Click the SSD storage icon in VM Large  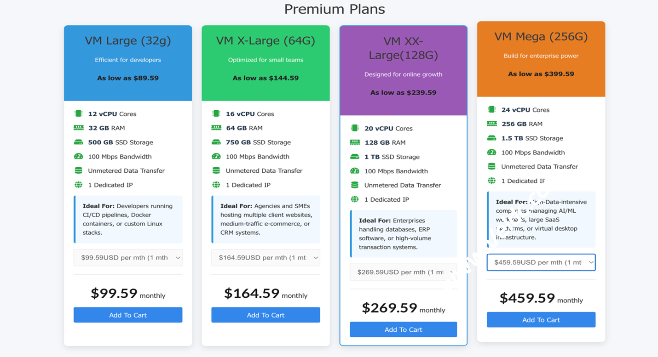pos(78,142)
